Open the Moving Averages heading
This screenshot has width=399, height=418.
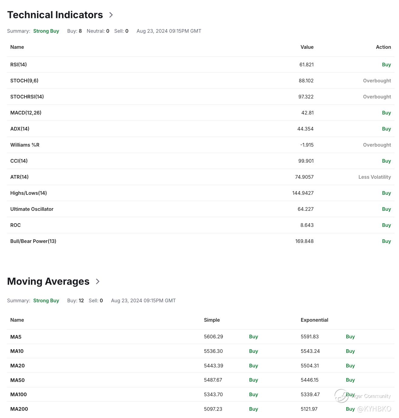(x=48, y=281)
